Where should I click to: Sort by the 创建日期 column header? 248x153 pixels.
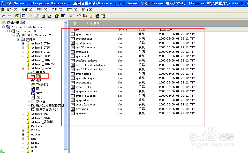pos(178,29)
